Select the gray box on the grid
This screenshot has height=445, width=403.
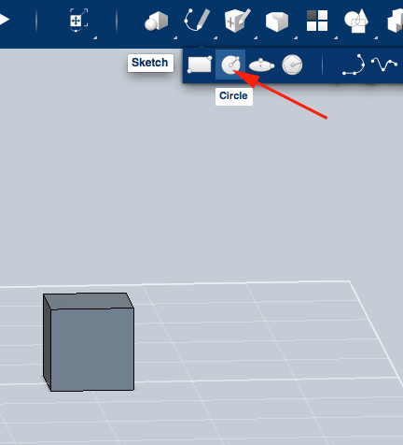89,342
